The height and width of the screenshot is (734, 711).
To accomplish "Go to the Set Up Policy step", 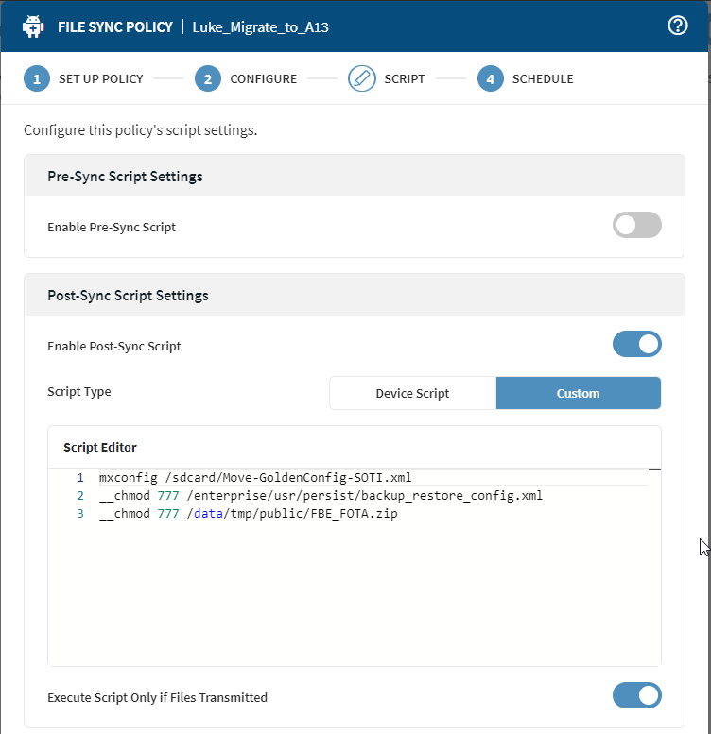I will click(x=100, y=78).
